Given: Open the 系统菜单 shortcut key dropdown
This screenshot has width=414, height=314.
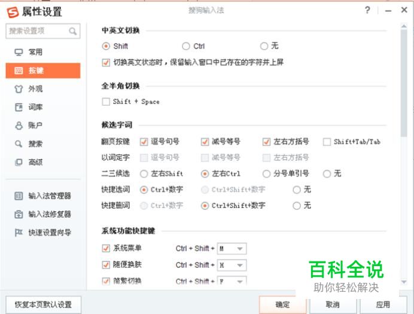Looking at the screenshot, I should [232, 249].
